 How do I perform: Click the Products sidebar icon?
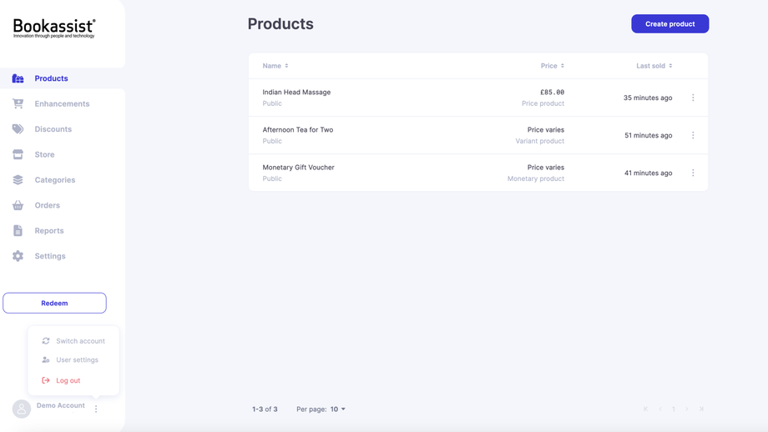click(x=18, y=78)
